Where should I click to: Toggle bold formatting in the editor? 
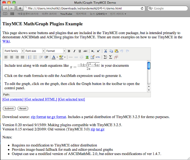coord(69,51)
